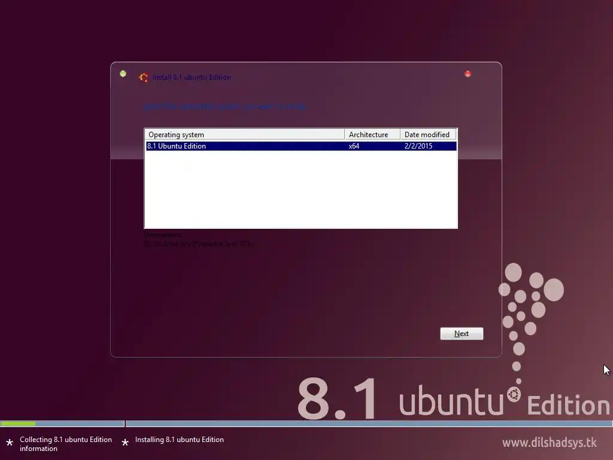Click the Install 8.1 ubuntu Edition title text
Viewport: 613px width, 460px height.
(192, 77)
